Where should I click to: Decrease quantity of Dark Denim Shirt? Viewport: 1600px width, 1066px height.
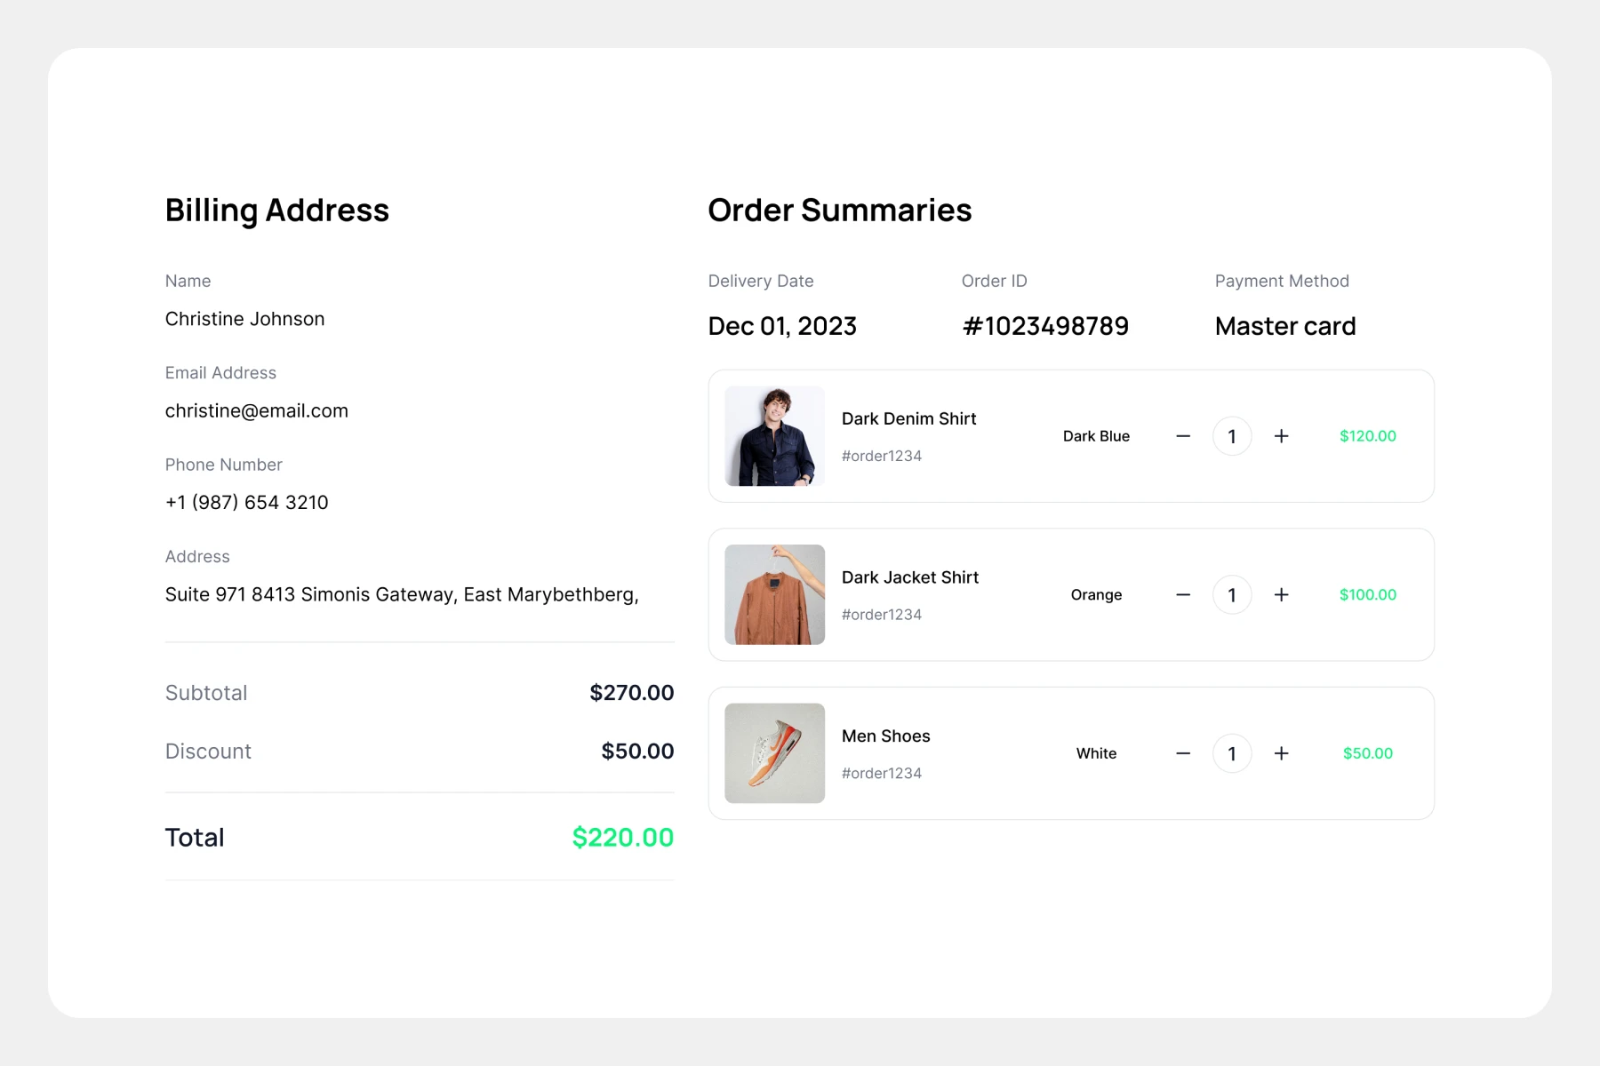(x=1183, y=436)
